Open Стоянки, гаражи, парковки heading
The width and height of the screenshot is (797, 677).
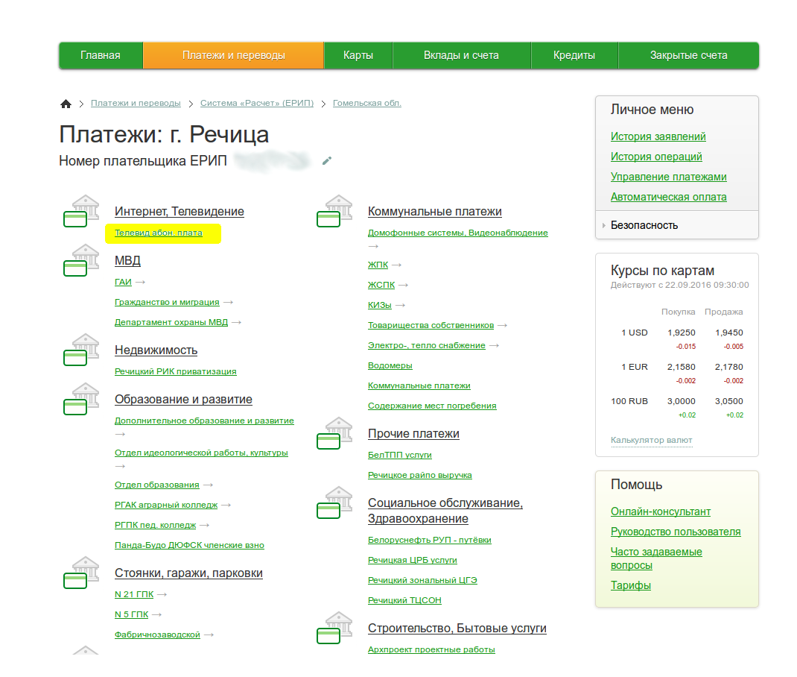[x=188, y=573]
